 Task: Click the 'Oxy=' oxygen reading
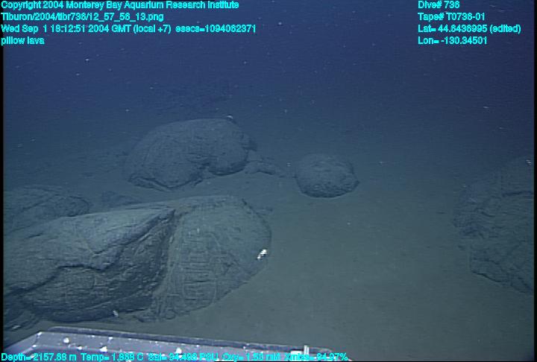(251, 358)
